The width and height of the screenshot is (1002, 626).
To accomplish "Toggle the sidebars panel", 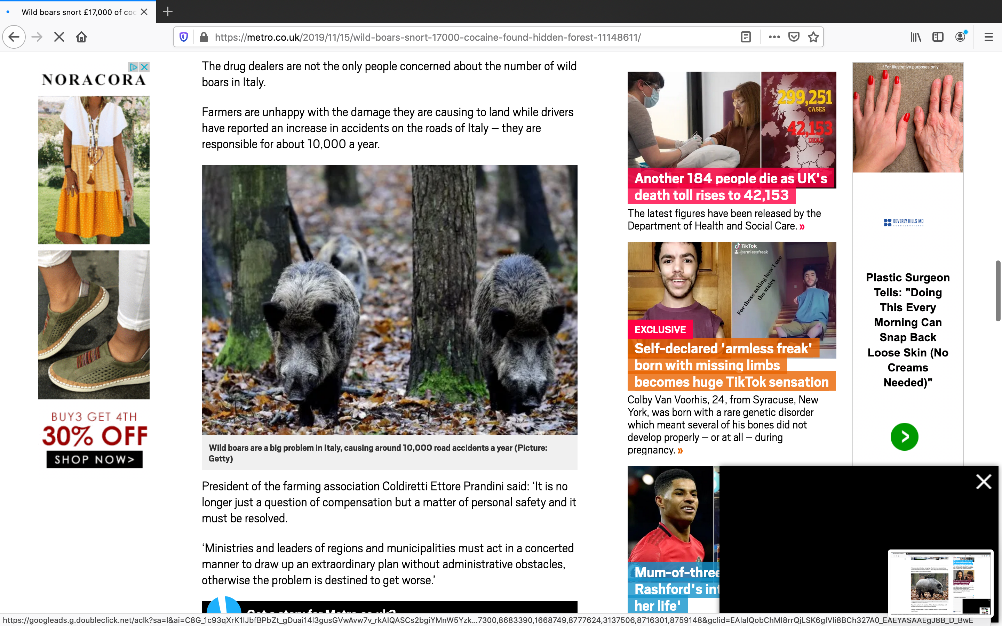I will click(x=937, y=37).
